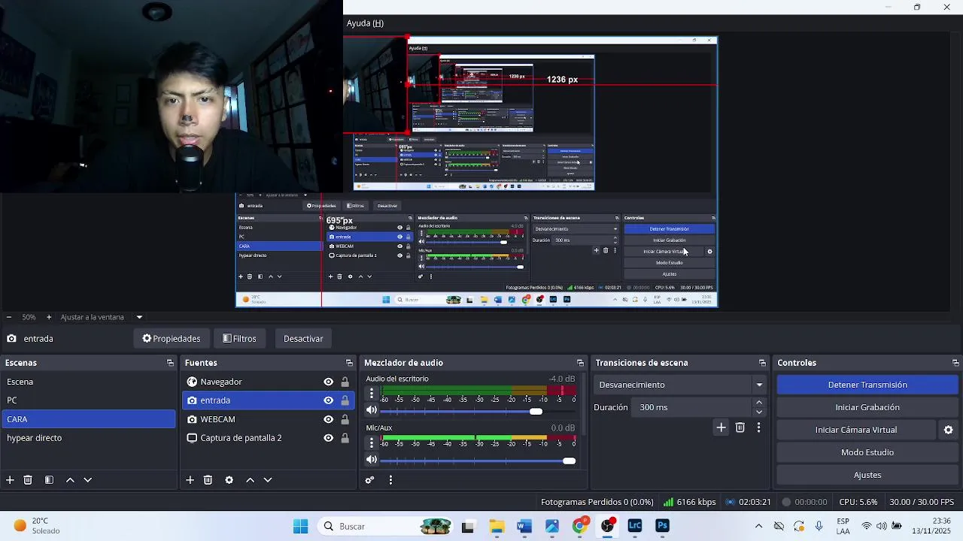
Task: Open File Explorer from the taskbar
Action: 497,526
